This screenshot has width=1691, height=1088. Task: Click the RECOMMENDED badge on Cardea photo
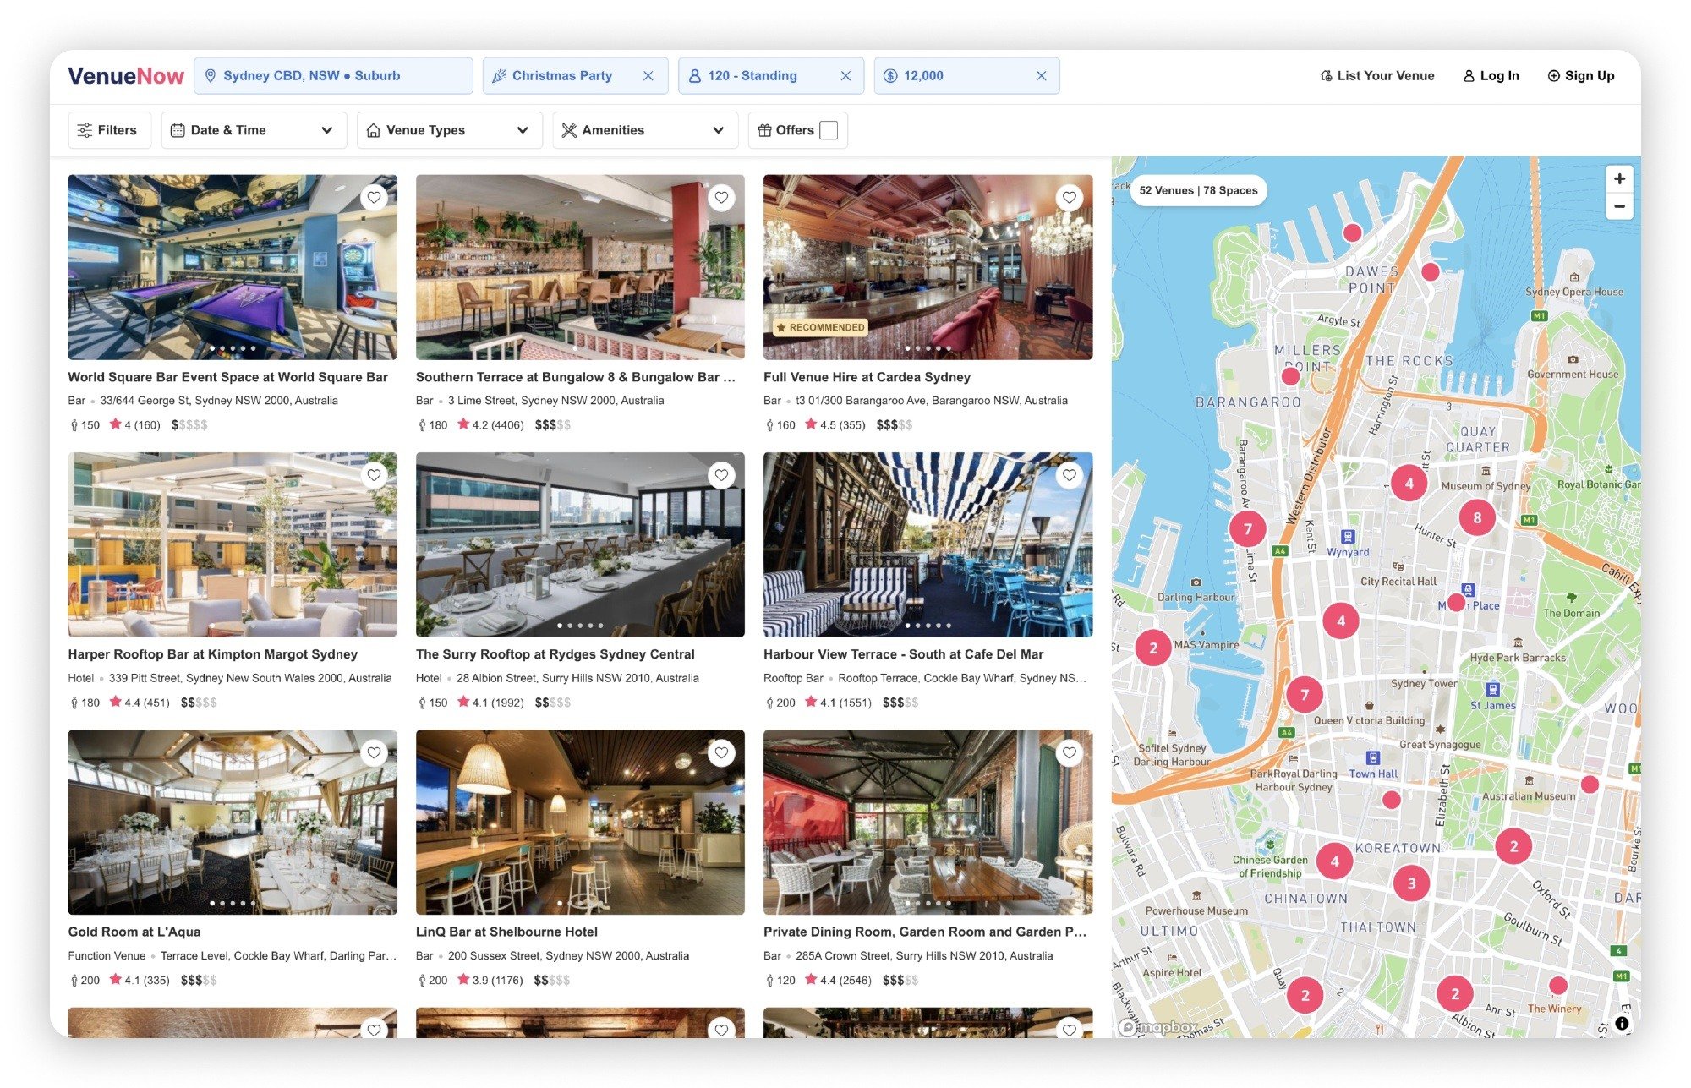(820, 327)
